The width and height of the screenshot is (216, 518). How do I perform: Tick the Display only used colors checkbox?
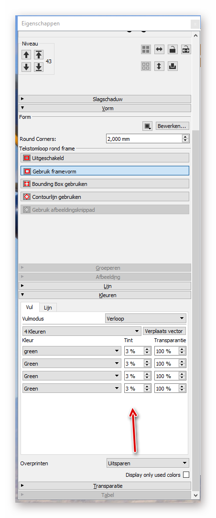tap(186, 475)
